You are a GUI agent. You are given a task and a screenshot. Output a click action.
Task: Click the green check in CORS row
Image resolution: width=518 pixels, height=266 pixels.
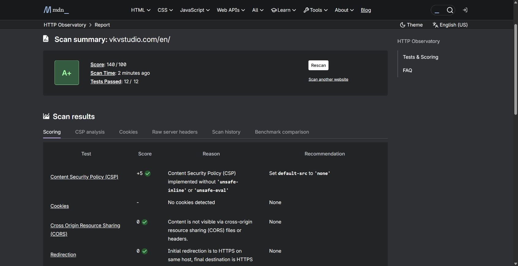click(145, 222)
